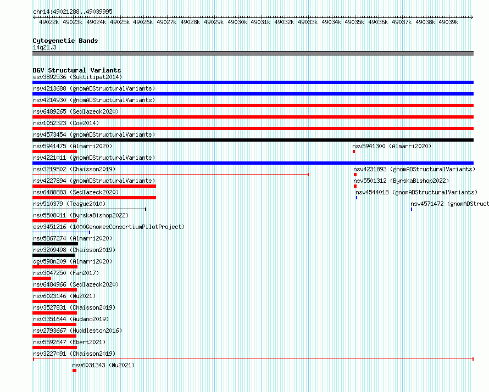Open nsv3209498 (Chaisson2019) label
Screen dimensions: 489x392
(74, 250)
